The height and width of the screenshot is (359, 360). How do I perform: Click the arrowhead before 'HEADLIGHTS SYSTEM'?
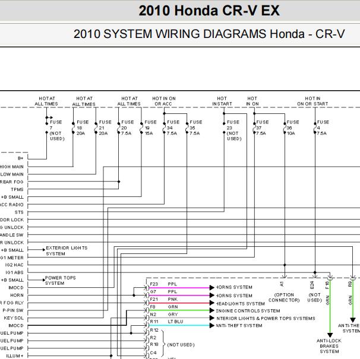[212, 303]
